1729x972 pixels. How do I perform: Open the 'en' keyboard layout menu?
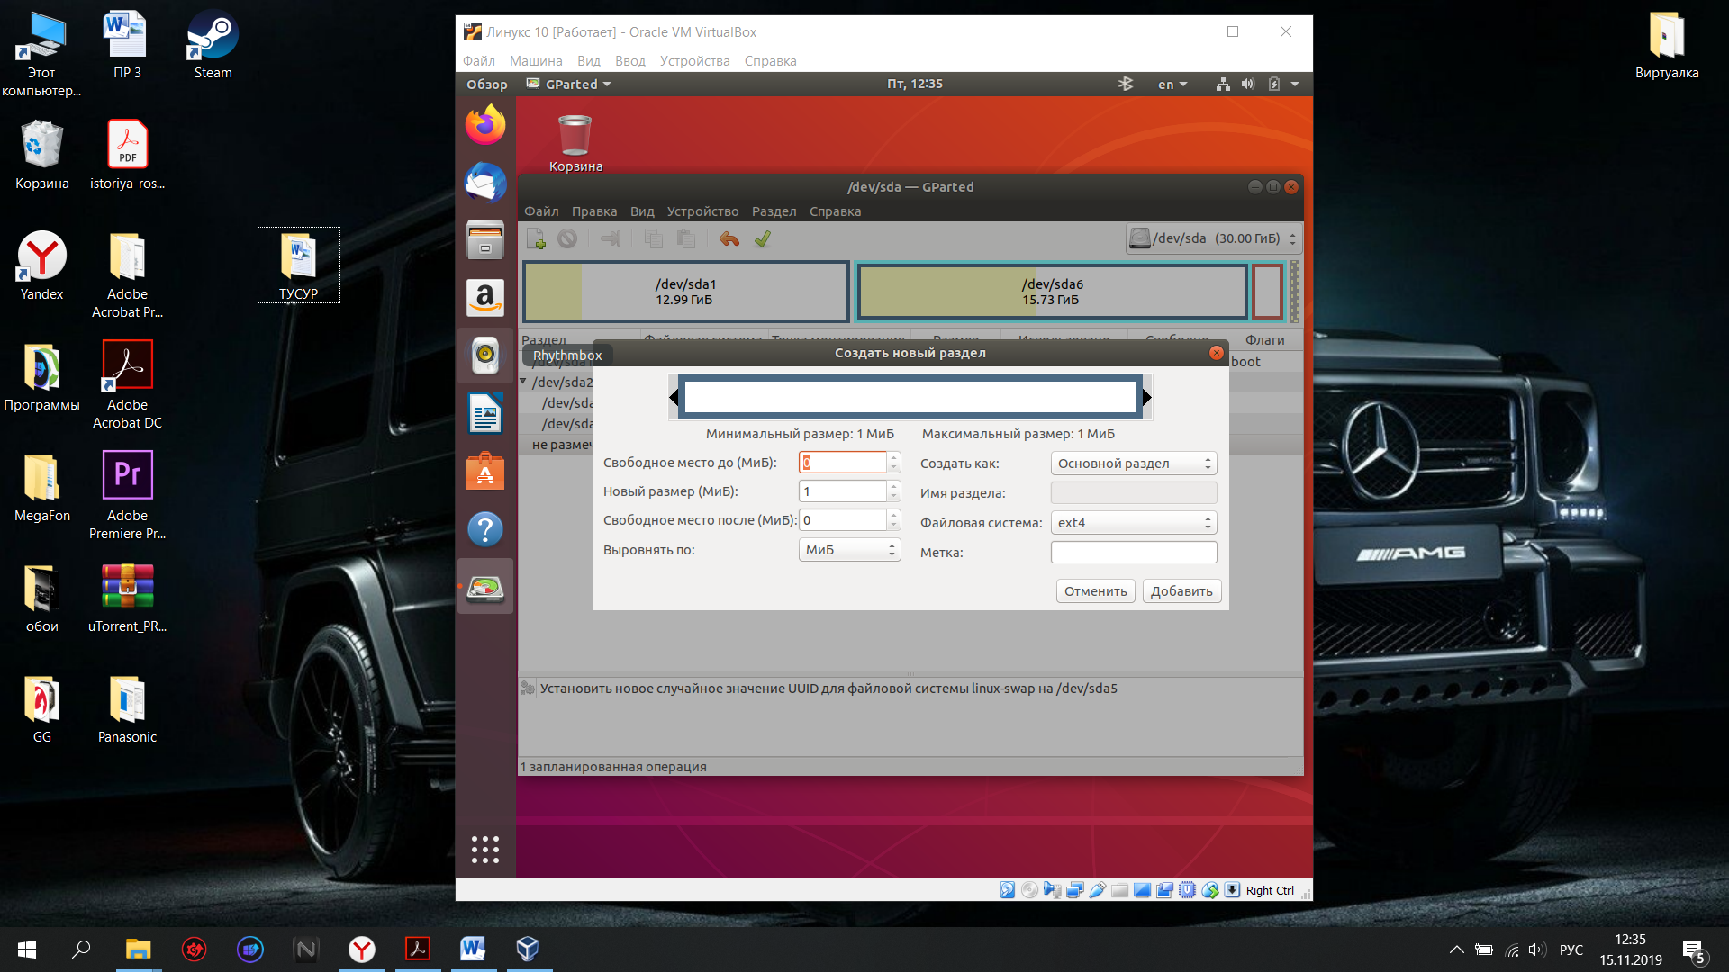(1172, 84)
